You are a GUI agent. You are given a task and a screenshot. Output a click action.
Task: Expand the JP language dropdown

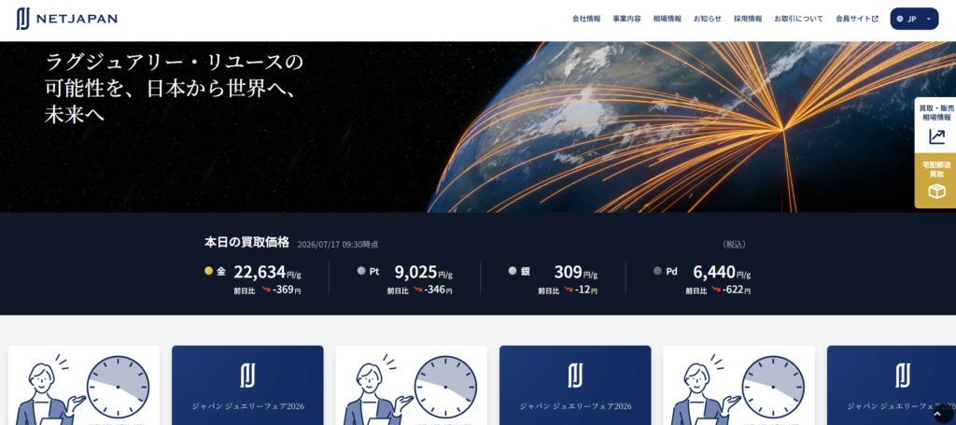pos(914,19)
